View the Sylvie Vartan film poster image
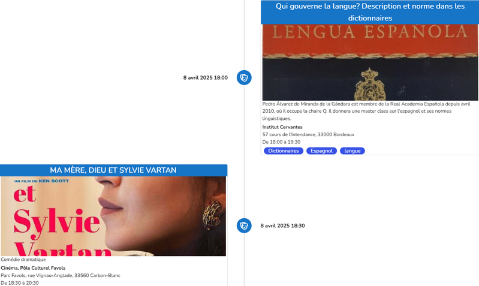The height and width of the screenshot is (286, 479). tap(113, 216)
